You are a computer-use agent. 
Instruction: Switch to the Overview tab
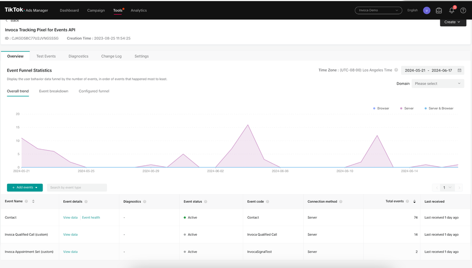coord(15,56)
